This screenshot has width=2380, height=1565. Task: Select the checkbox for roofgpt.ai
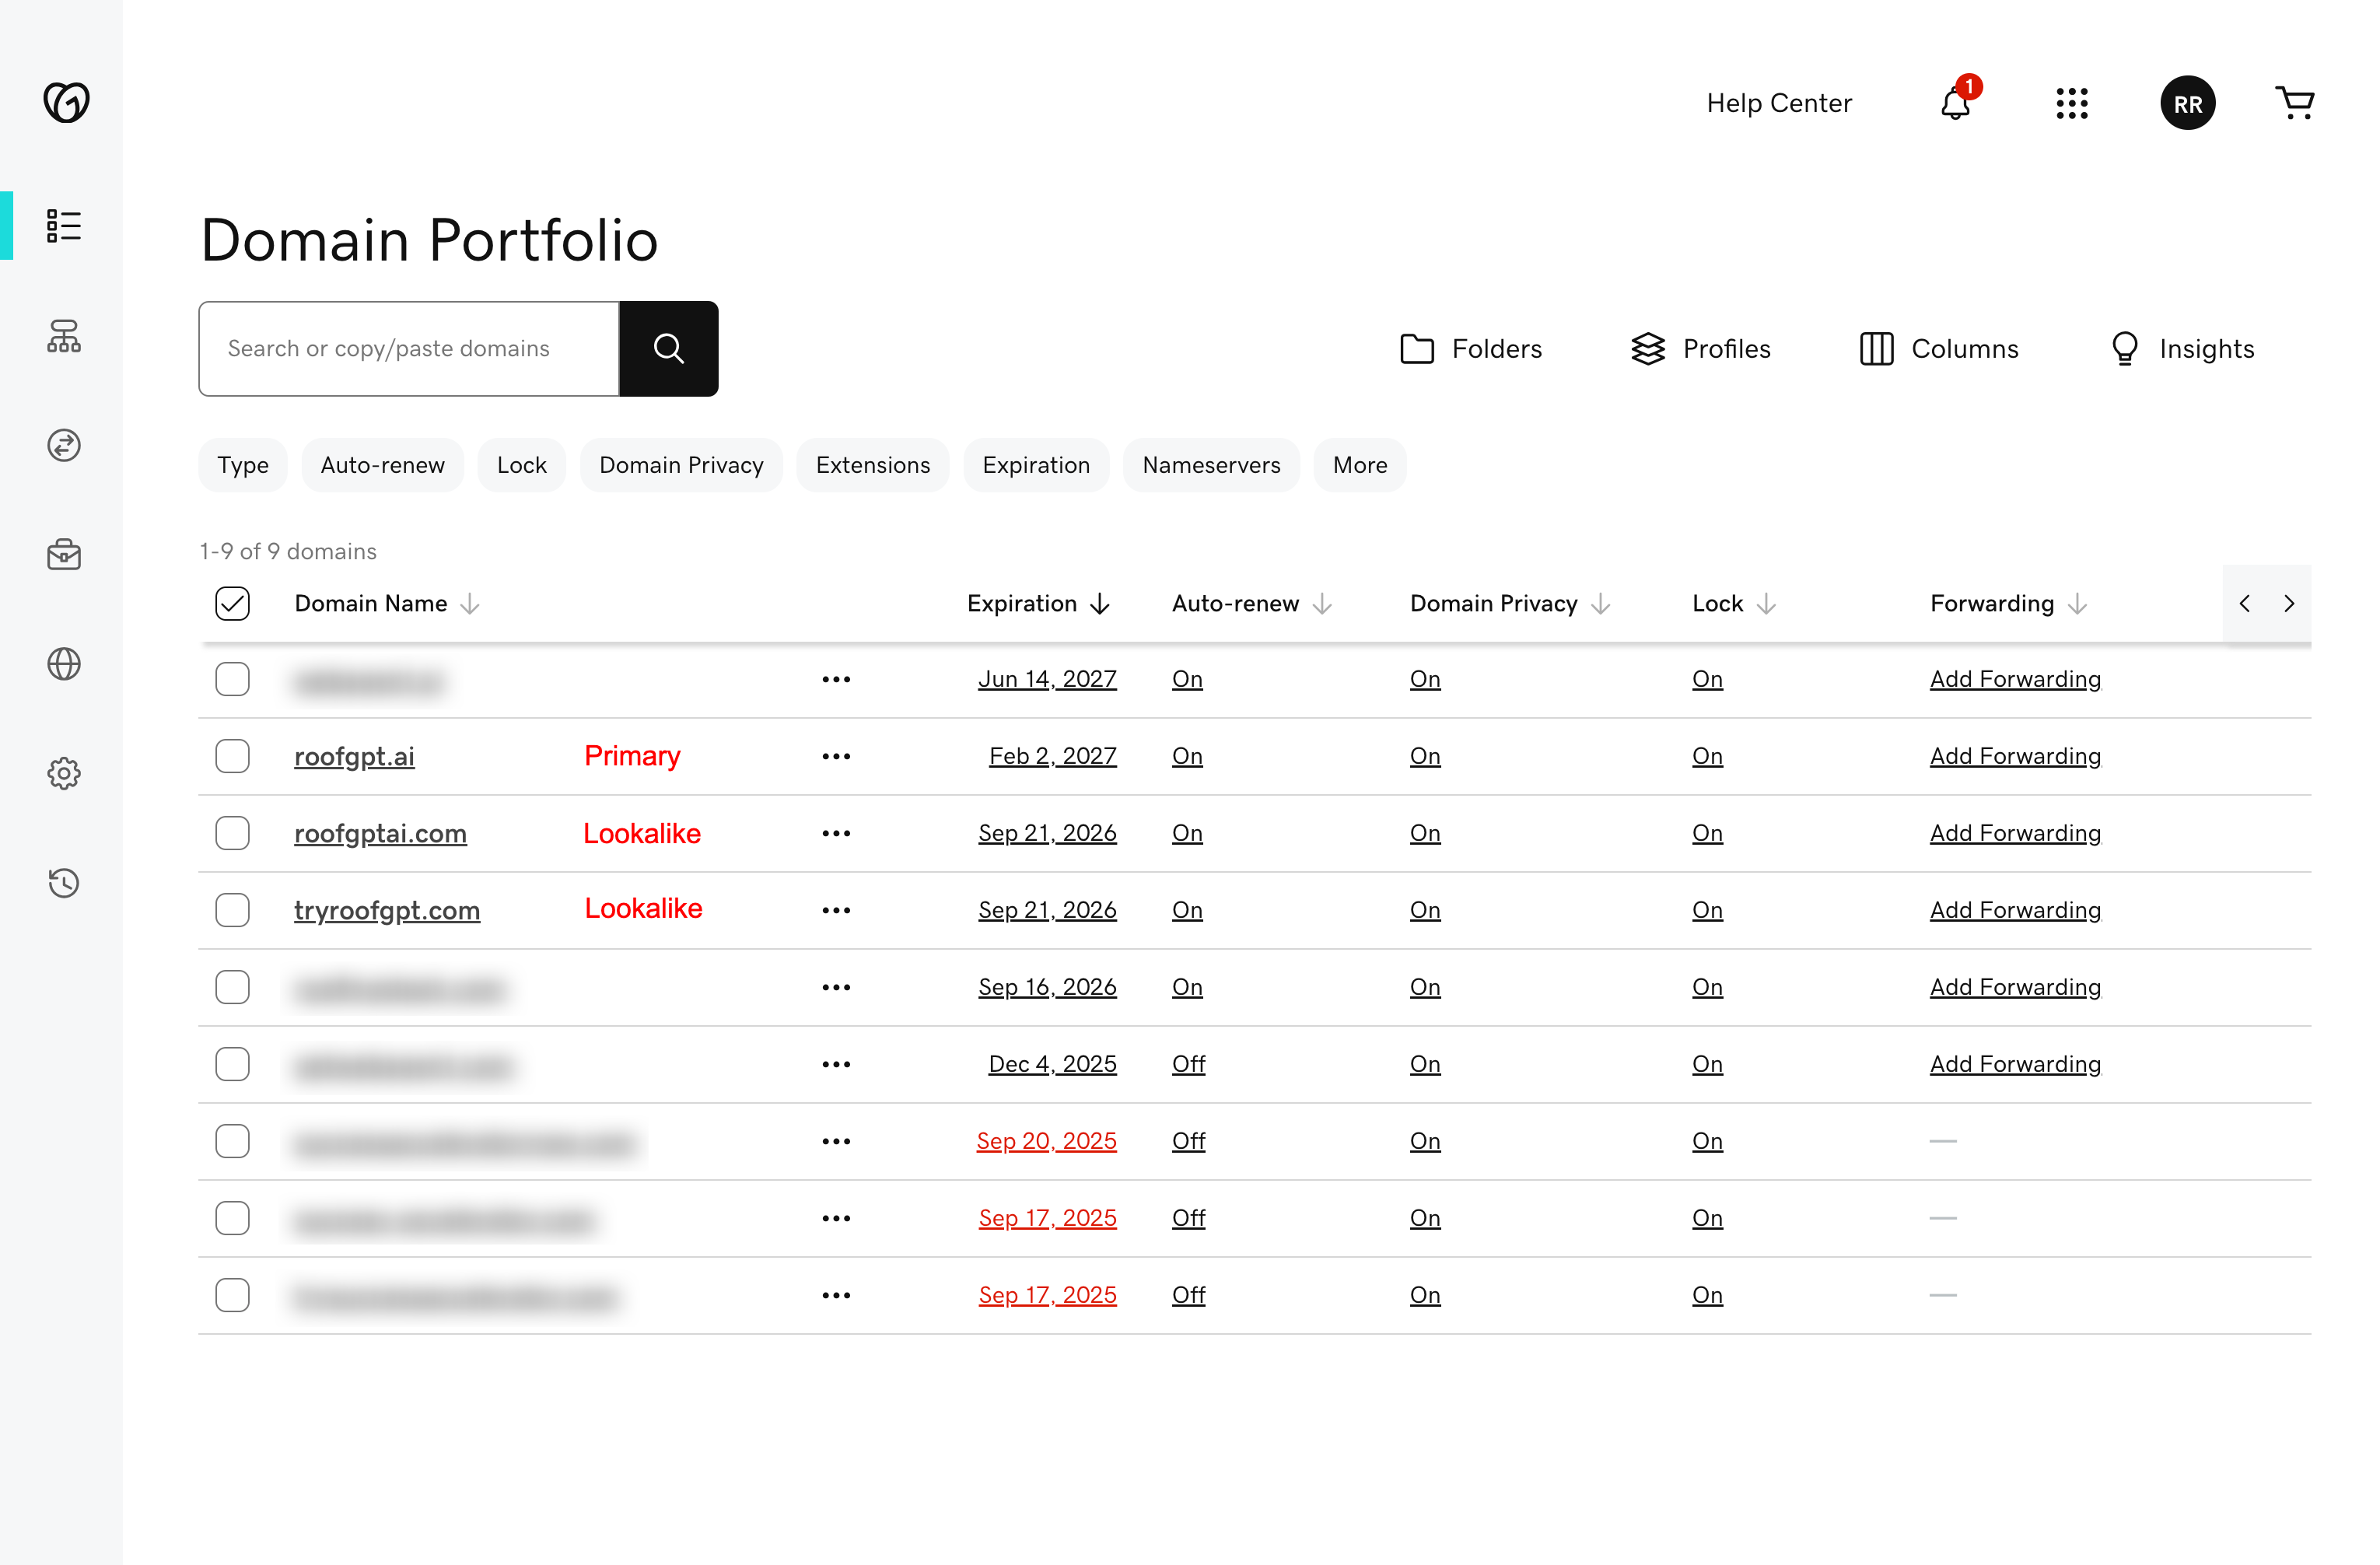pos(232,756)
